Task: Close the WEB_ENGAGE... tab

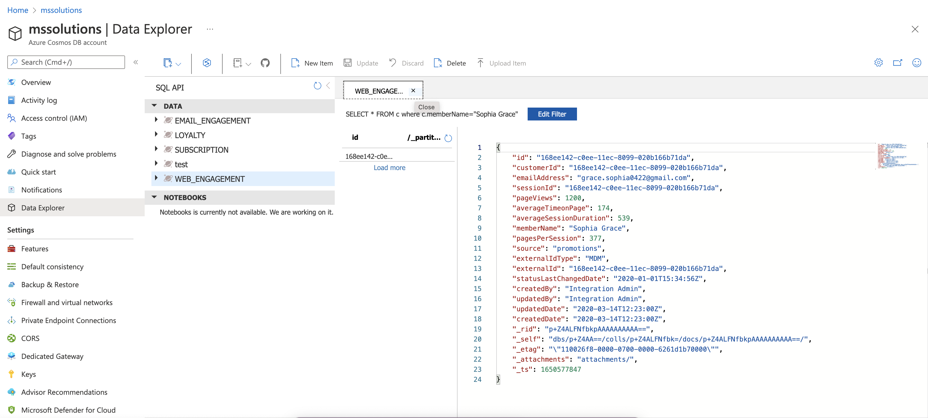Action: 413,91
